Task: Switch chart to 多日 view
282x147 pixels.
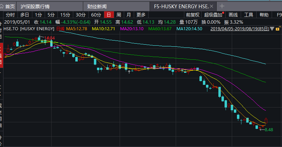Action: [24, 15]
